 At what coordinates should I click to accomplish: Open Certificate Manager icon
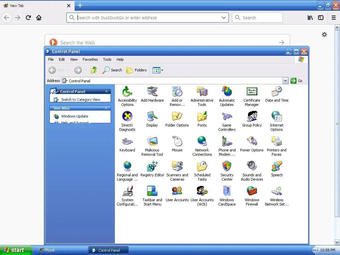[252, 96]
